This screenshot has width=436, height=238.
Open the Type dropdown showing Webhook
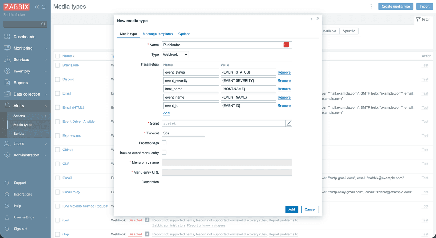(175, 54)
